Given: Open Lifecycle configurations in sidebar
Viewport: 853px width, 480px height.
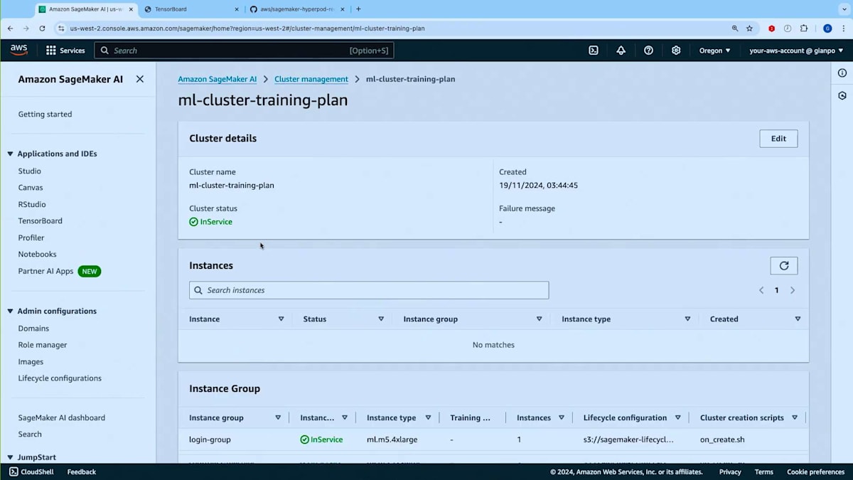Looking at the screenshot, I should (60, 378).
